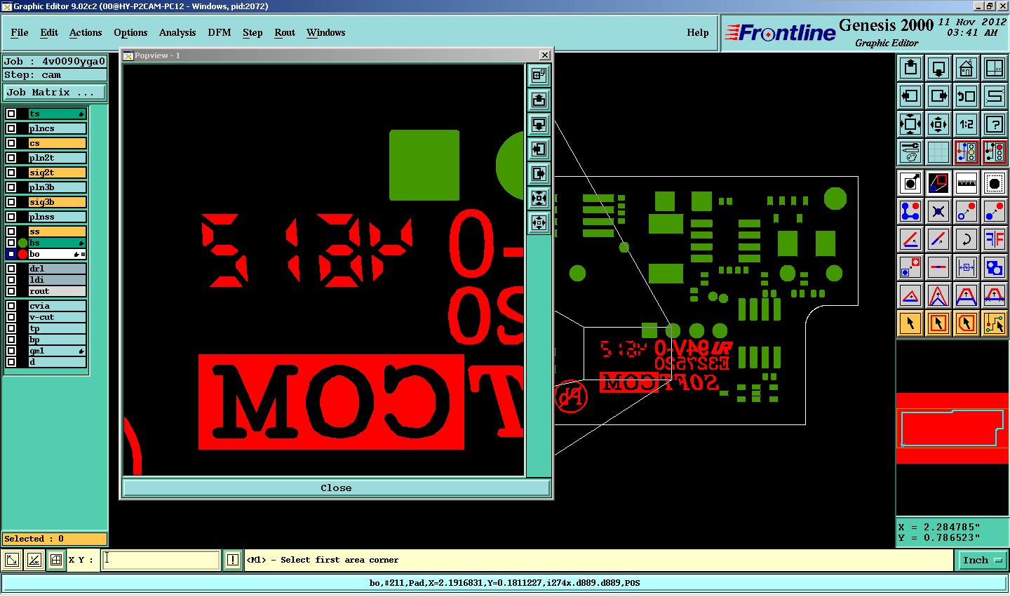Screen dimensions: 1010x597
Task: Toggle the grid display icon
Action: pyautogui.click(x=938, y=152)
